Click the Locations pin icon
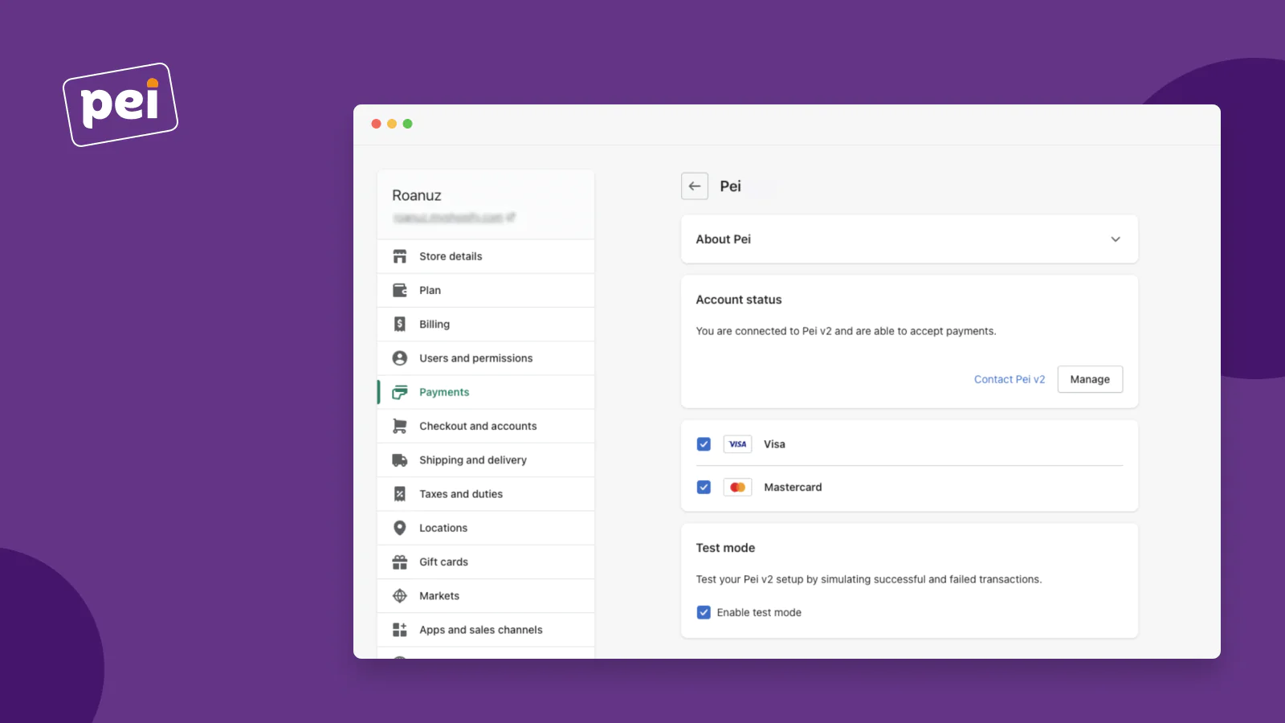 click(399, 528)
